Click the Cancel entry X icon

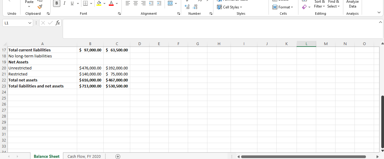point(43,23)
